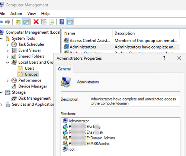Screen dimensions: 186x156
Task: Select the Device Manager tree label
Action: [33, 86]
